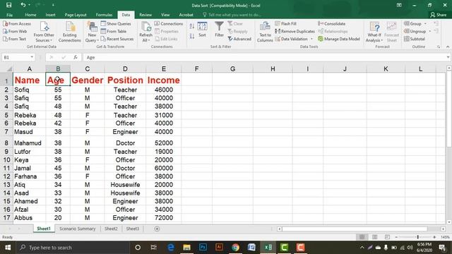The height and width of the screenshot is (254, 452).
Task: Import data From Web
Action: click(x=15, y=31)
